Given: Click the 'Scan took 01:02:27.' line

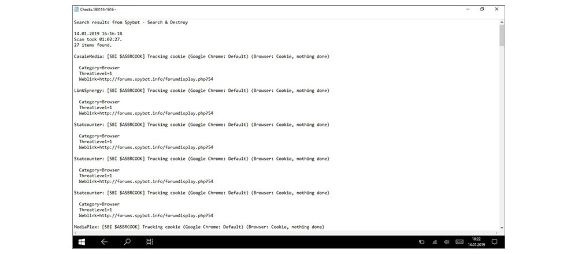Looking at the screenshot, I should tap(98, 39).
